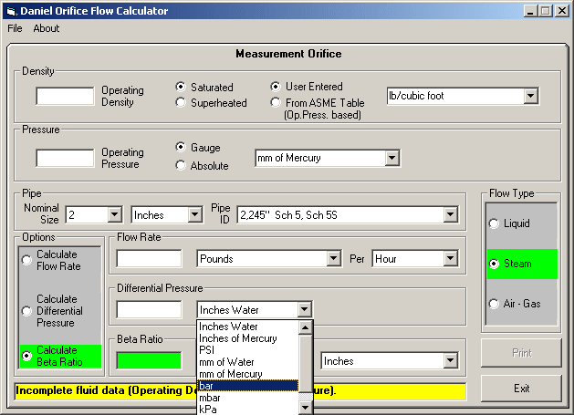Select Calculate Differential Pressure option
Screen dimensions: 574x415
(x=26, y=311)
